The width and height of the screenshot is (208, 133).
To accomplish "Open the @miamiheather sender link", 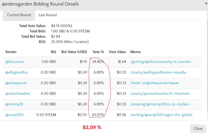I will click(18, 93).
